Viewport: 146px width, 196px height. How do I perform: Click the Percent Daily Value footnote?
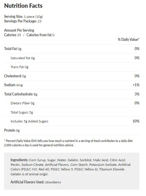click(x=69, y=143)
